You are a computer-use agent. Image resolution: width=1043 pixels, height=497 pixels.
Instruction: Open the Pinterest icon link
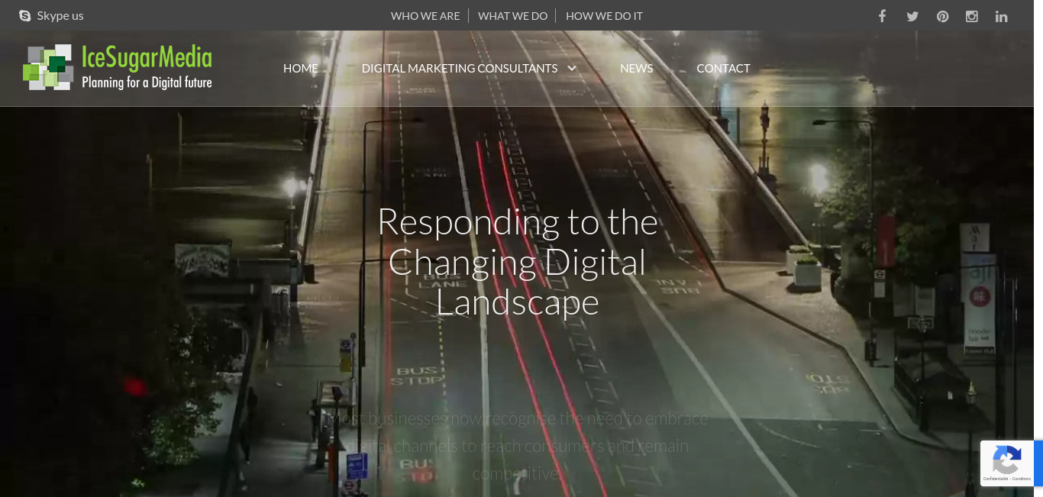[943, 16]
